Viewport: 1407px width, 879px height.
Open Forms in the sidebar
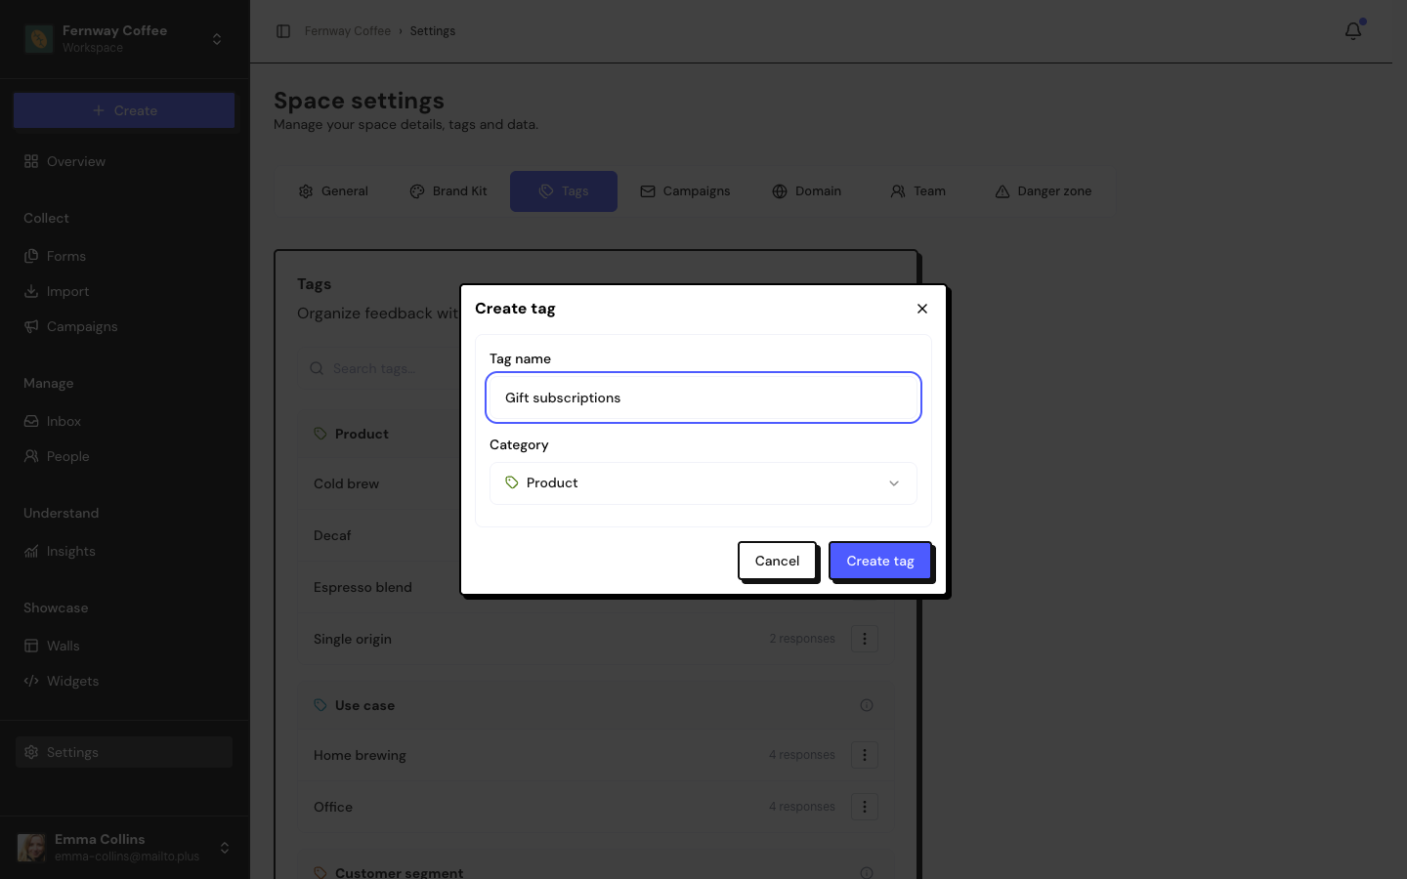point(124,256)
